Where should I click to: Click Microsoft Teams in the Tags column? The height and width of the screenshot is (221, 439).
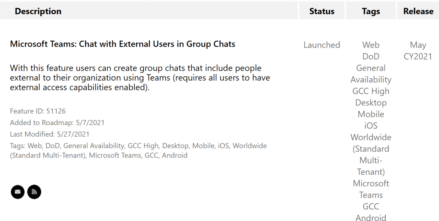(371, 189)
